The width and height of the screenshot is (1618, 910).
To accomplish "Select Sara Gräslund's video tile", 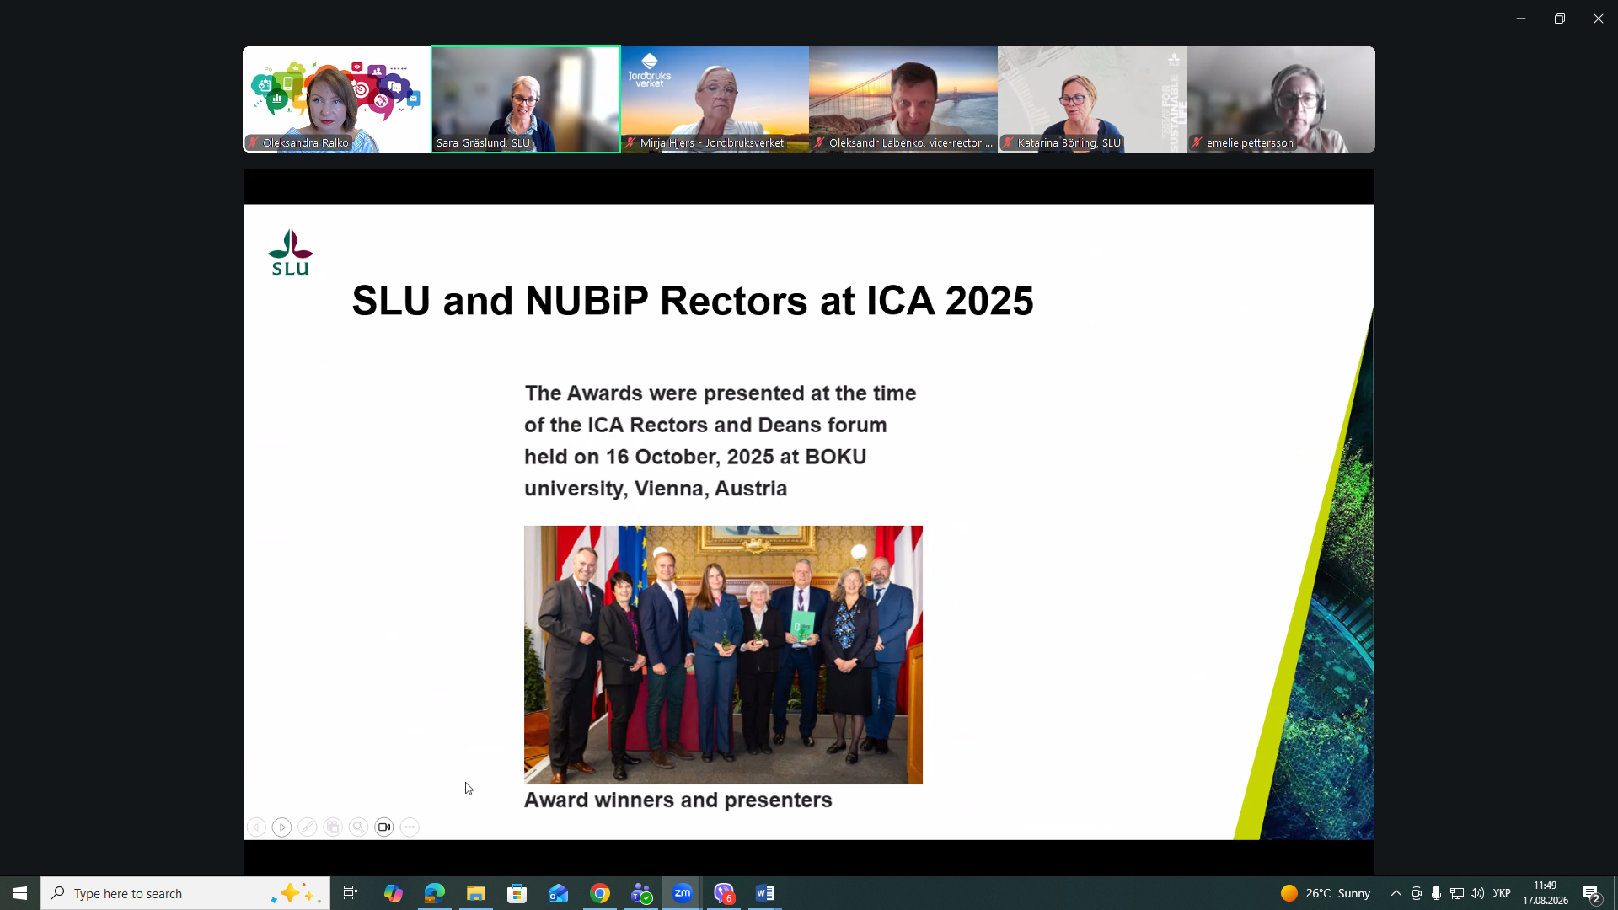I will click(526, 99).
